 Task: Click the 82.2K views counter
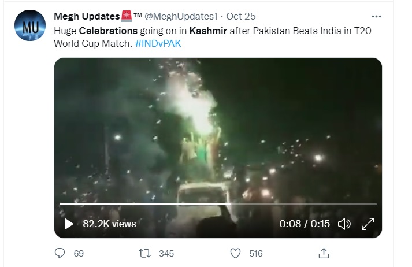pos(109,224)
